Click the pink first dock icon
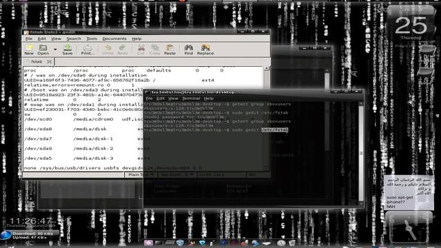The image size is (441, 248). click(x=148, y=242)
